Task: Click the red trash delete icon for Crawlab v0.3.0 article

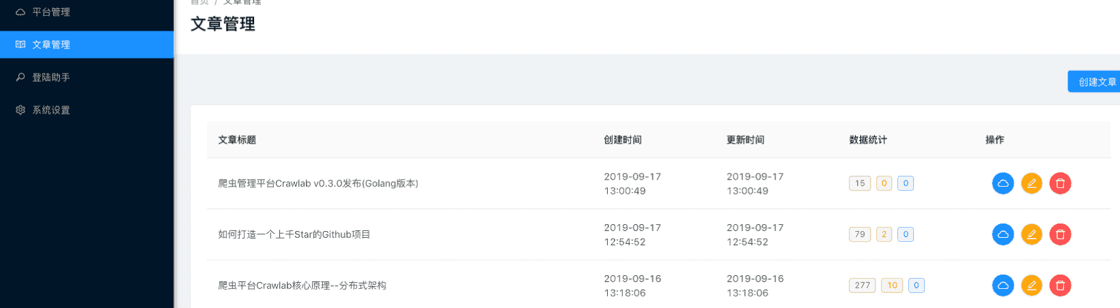Action: (x=1060, y=183)
